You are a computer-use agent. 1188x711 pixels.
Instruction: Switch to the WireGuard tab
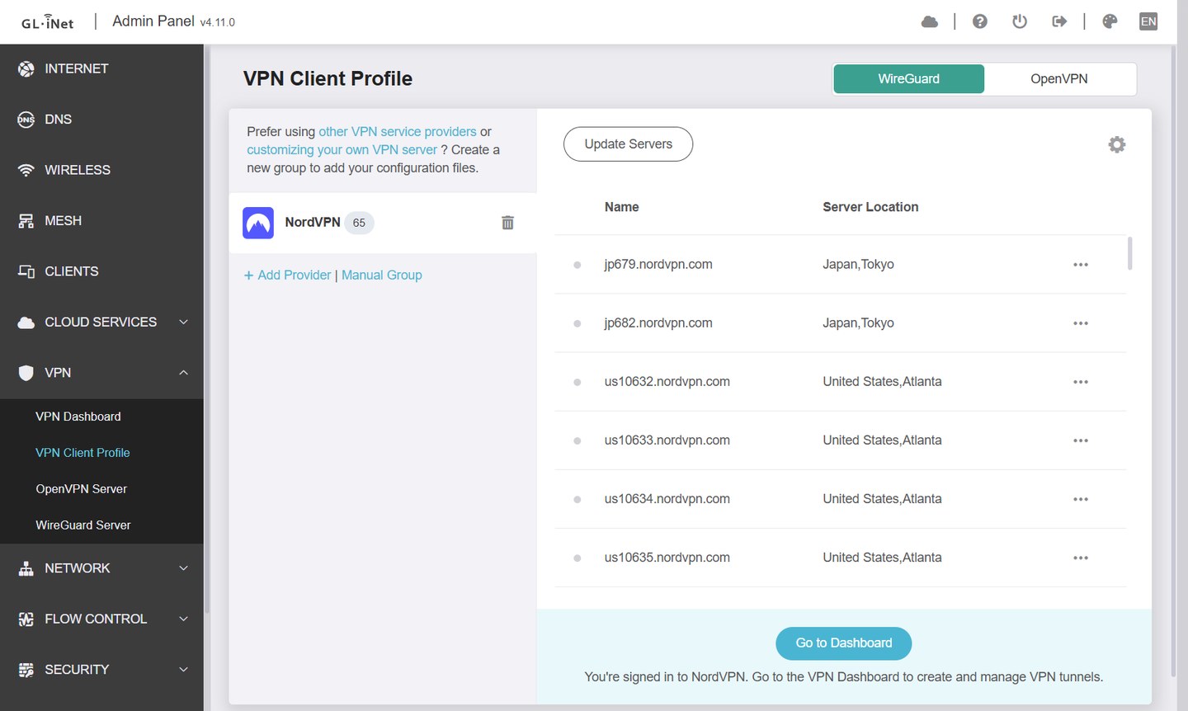(909, 79)
